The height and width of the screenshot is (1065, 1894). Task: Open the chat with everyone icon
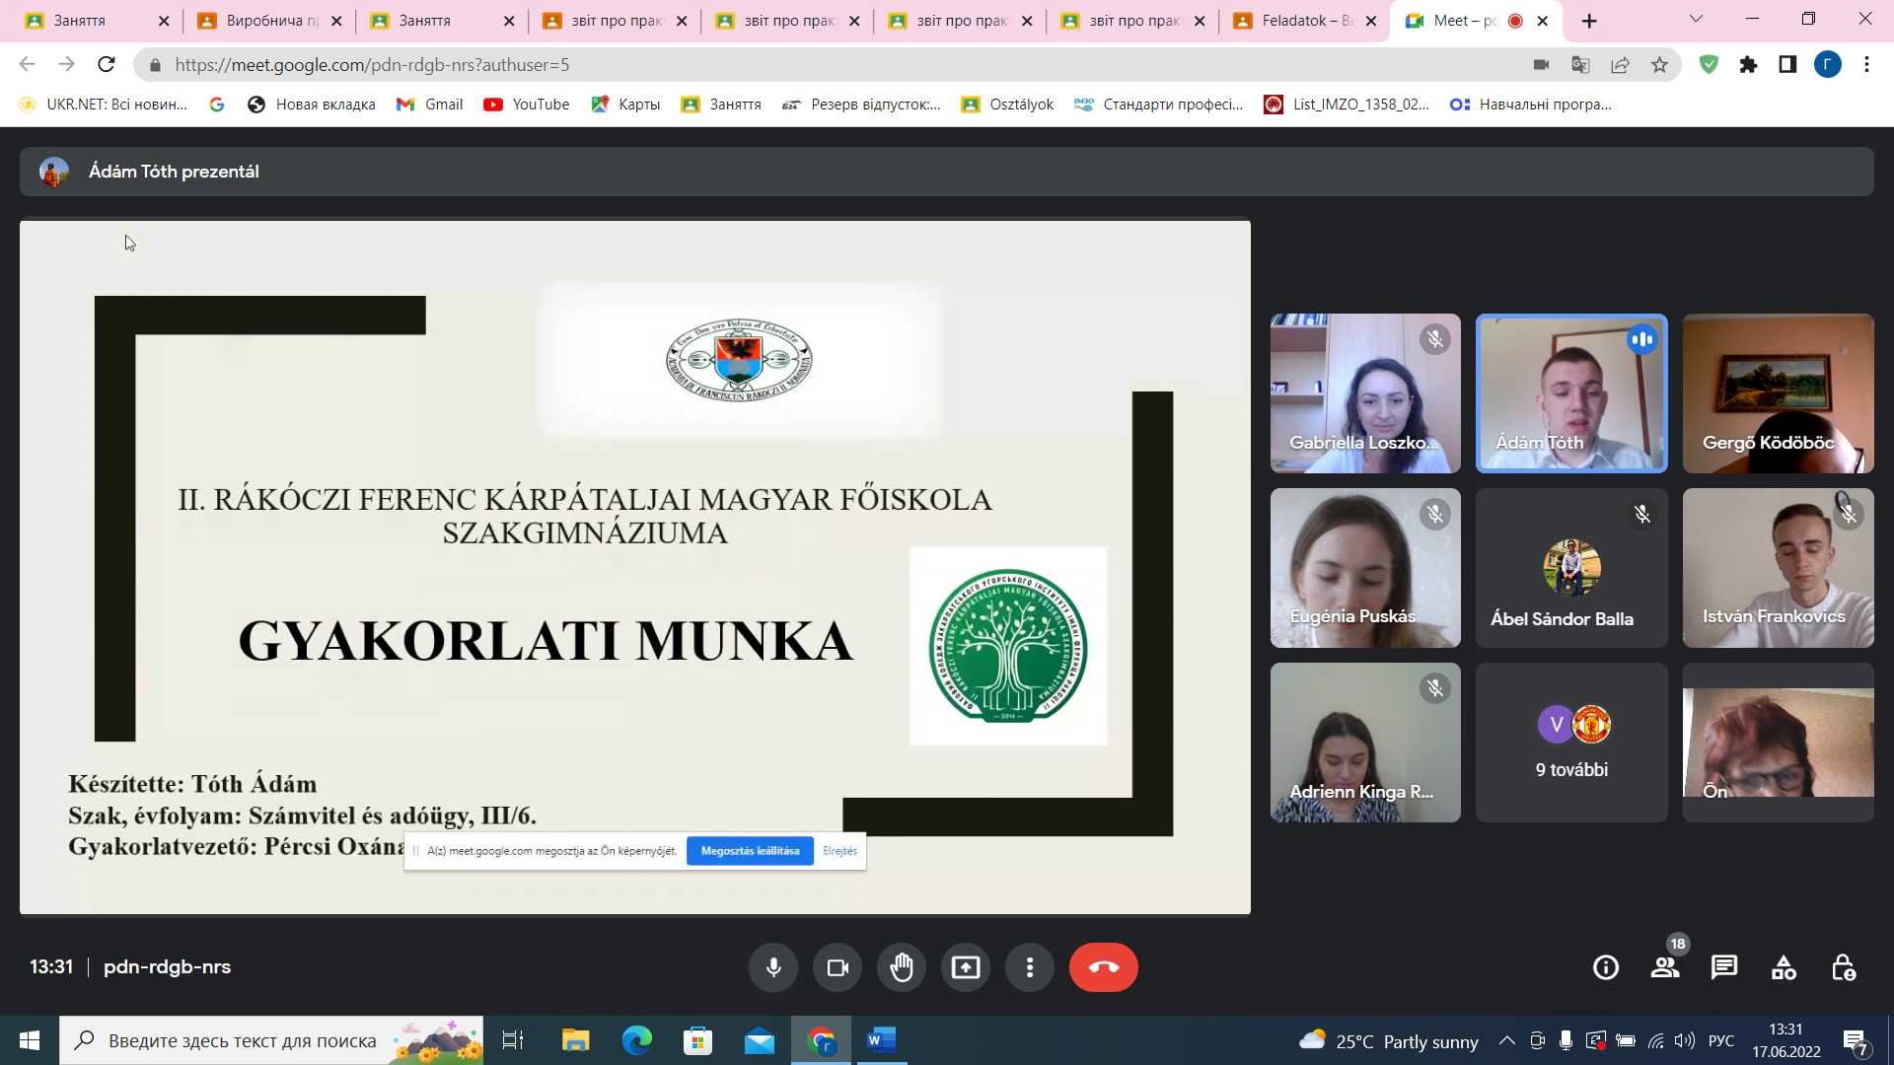click(1724, 967)
